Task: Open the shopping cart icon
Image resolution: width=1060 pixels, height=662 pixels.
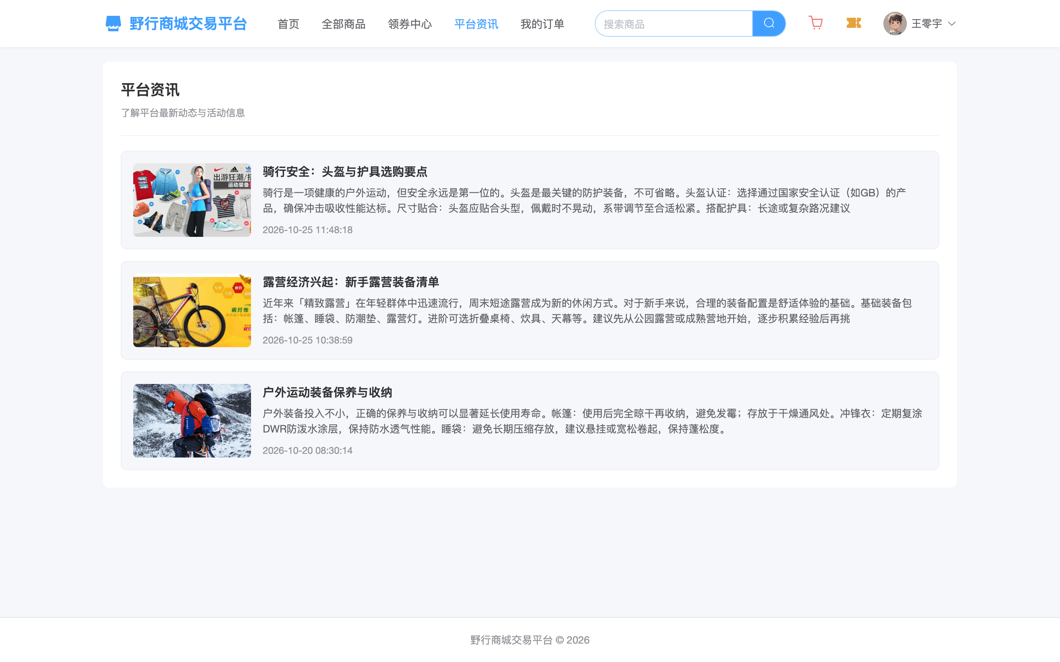Action: pyautogui.click(x=816, y=23)
